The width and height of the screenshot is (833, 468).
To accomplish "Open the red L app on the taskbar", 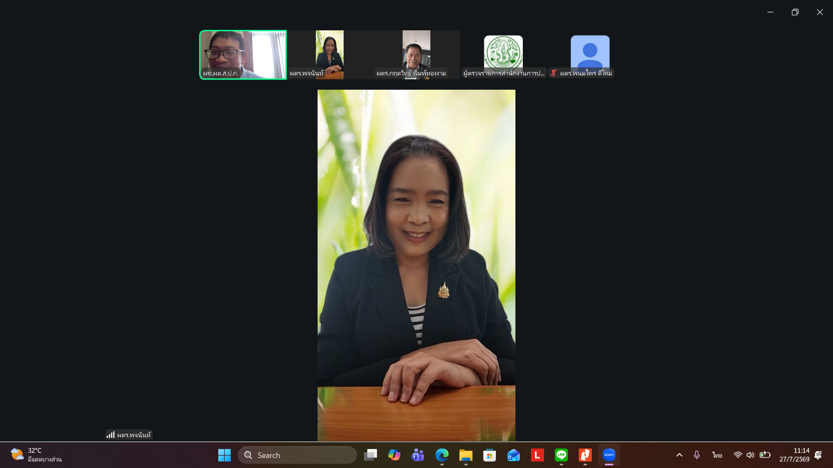I will (538, 455).
